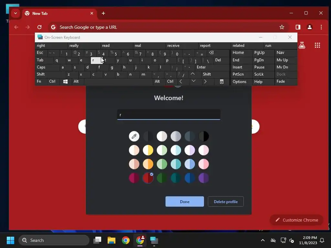331x248 pixels.
Task: Select the yellow theme color swatch
Action: [x=148, y=150]
